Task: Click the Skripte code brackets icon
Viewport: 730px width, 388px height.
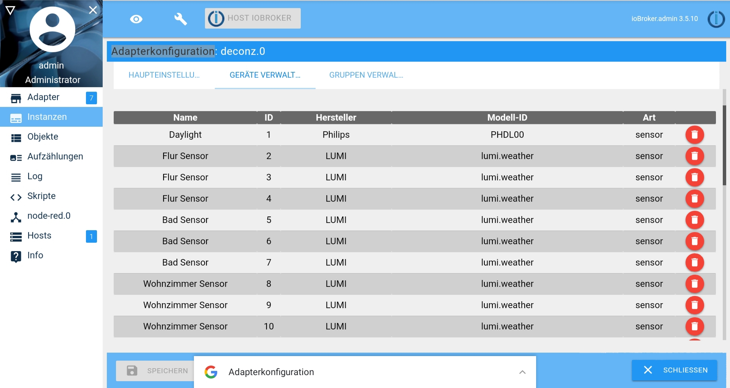Action: pos(16,197)
